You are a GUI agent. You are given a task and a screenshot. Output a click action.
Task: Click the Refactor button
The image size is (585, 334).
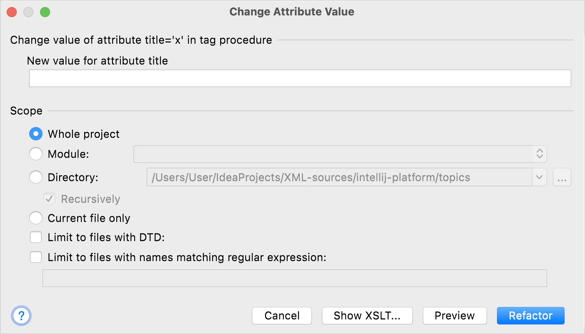click(x=530, y=316)
